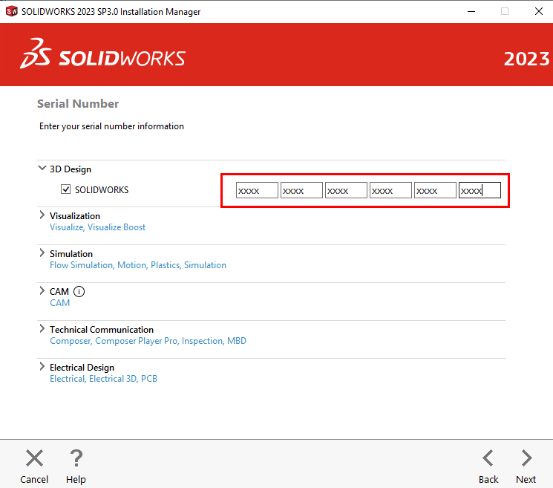Click the Visualize, Visualize Boost link

tap(98, 227)
